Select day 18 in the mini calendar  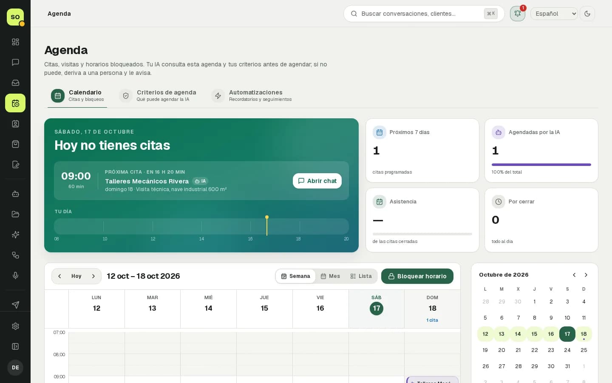click(x=584, y=334)
